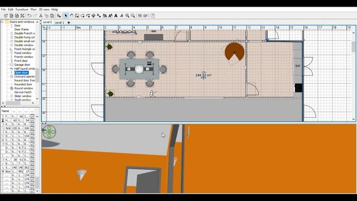Click the catalog tree scroll right arrow
Image resolution: width=357 pixels, height=201 pixels.
pyautogui.click(x=33, y=103)
